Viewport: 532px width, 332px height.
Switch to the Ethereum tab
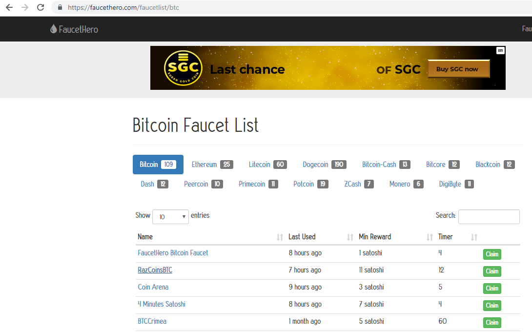point(212,165)
